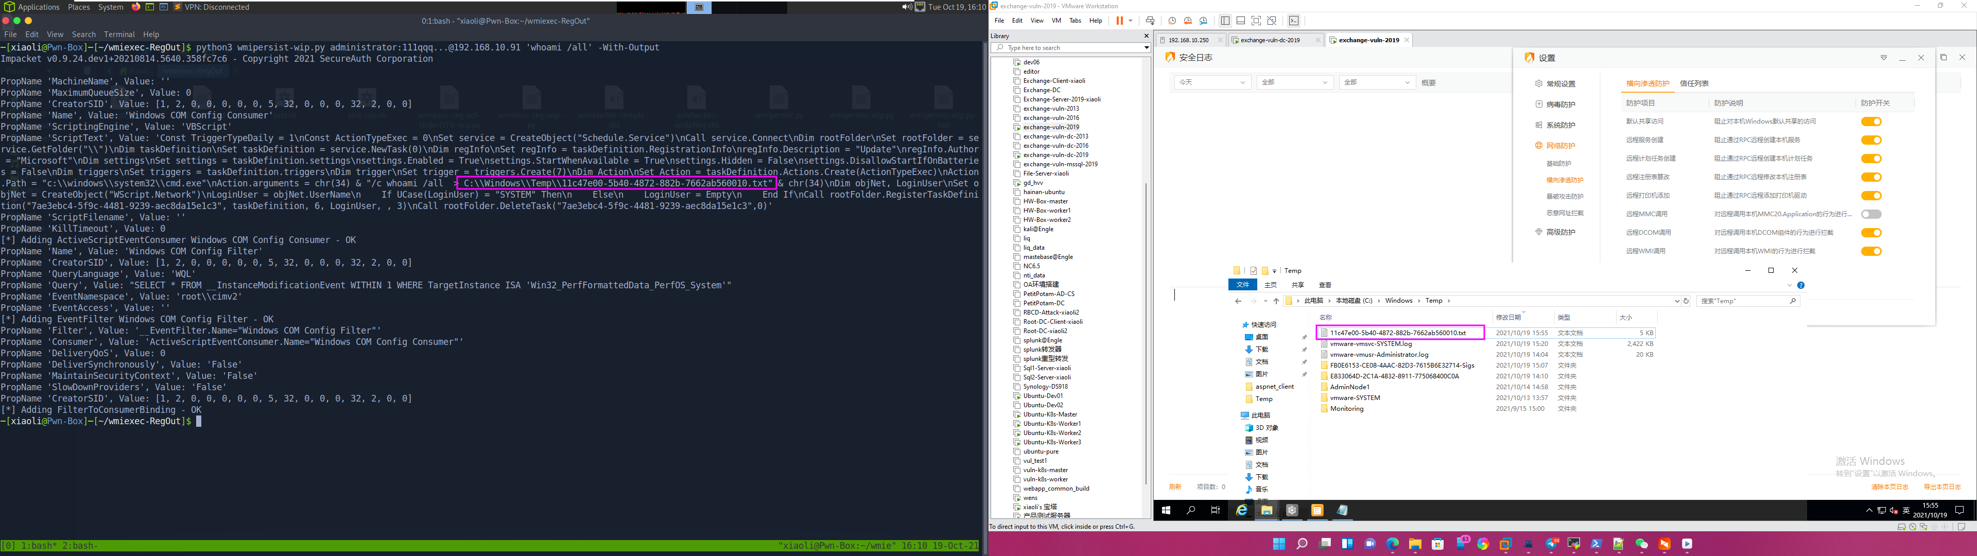Expand File Explorer ribbon chevron

[1790, 285]
